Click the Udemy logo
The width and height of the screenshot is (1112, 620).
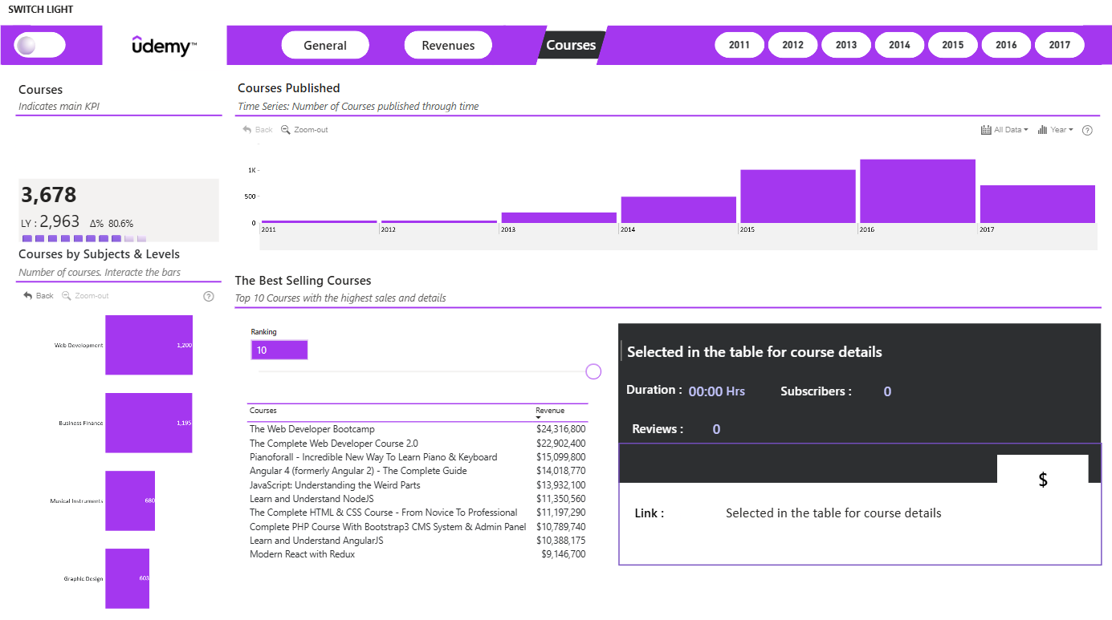165,46
